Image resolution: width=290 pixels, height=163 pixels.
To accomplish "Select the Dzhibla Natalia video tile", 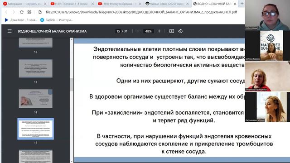I will point(267,45).
